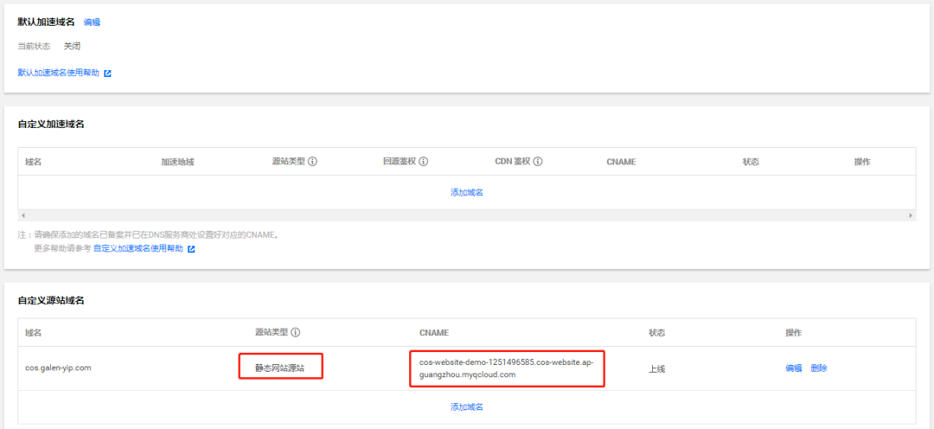
Task: Click the horizontal scrollbar track under 自定义加速域名 table
Action: pos(466,214)
